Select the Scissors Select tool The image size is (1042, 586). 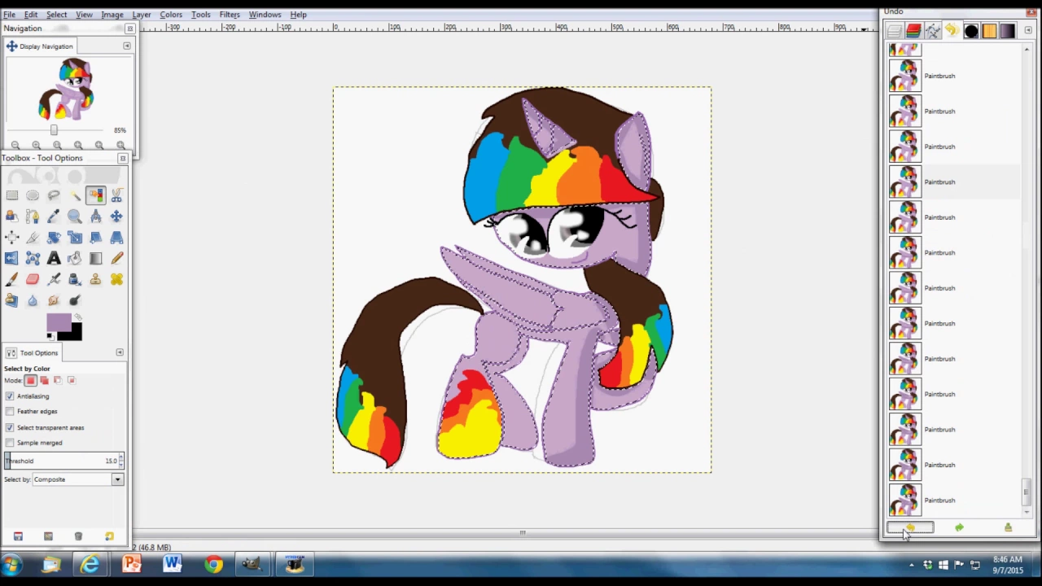[x=116, y=195]
